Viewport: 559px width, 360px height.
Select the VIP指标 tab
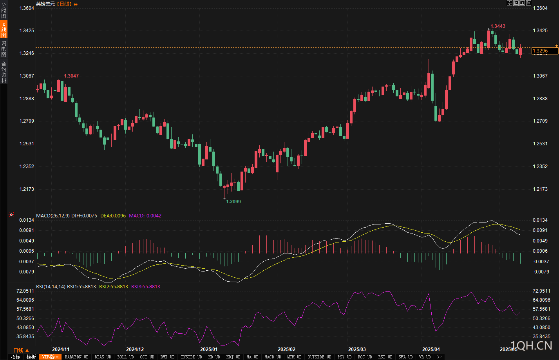pyautogui.click(x=50, y=357)
